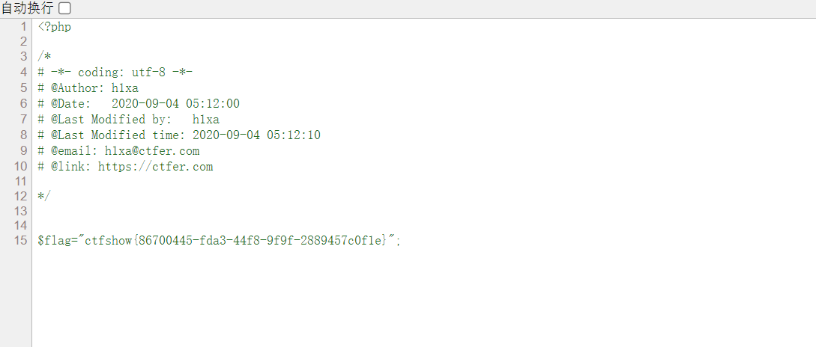Click the h1xa@ctfer.com email text
Image resolution: width=816 pixels, height=347 pixels.
tap(152, 151)
